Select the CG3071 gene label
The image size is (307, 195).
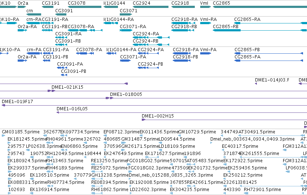pos(128,11)
